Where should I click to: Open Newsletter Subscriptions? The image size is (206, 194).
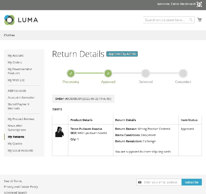click(17, 128)
